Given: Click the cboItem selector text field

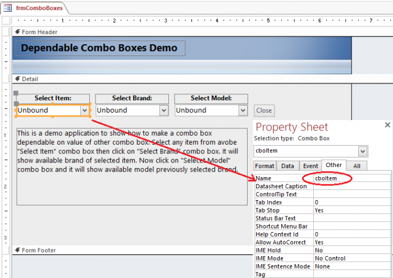Looking at the screenshot, I should coord(306,151).
